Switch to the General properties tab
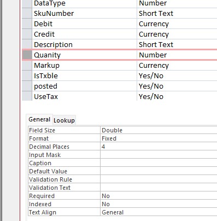This screenshot has width=217, height=221. click(x=39, y=119)
